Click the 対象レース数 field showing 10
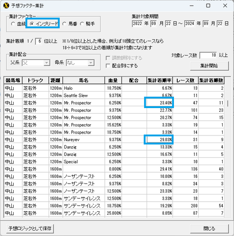The image size is (234, 236). coord(208,55)
